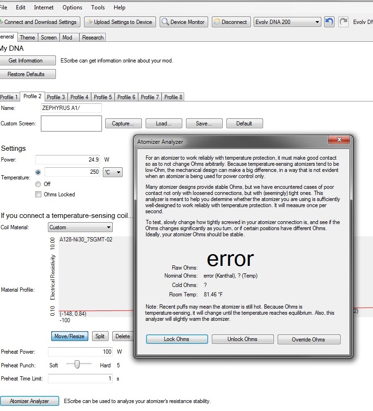Screen dimensions: 373x411
Task: Switch to the Profile 5 tab
Action: click(103, 97)
